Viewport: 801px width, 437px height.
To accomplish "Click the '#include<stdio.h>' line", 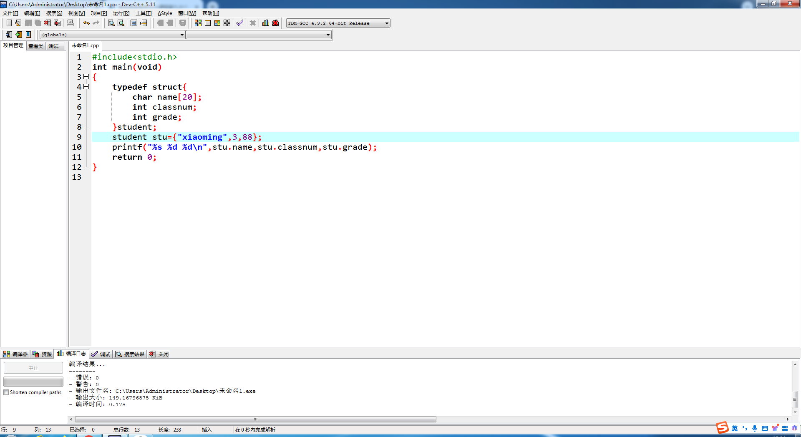I will [135, 57].
